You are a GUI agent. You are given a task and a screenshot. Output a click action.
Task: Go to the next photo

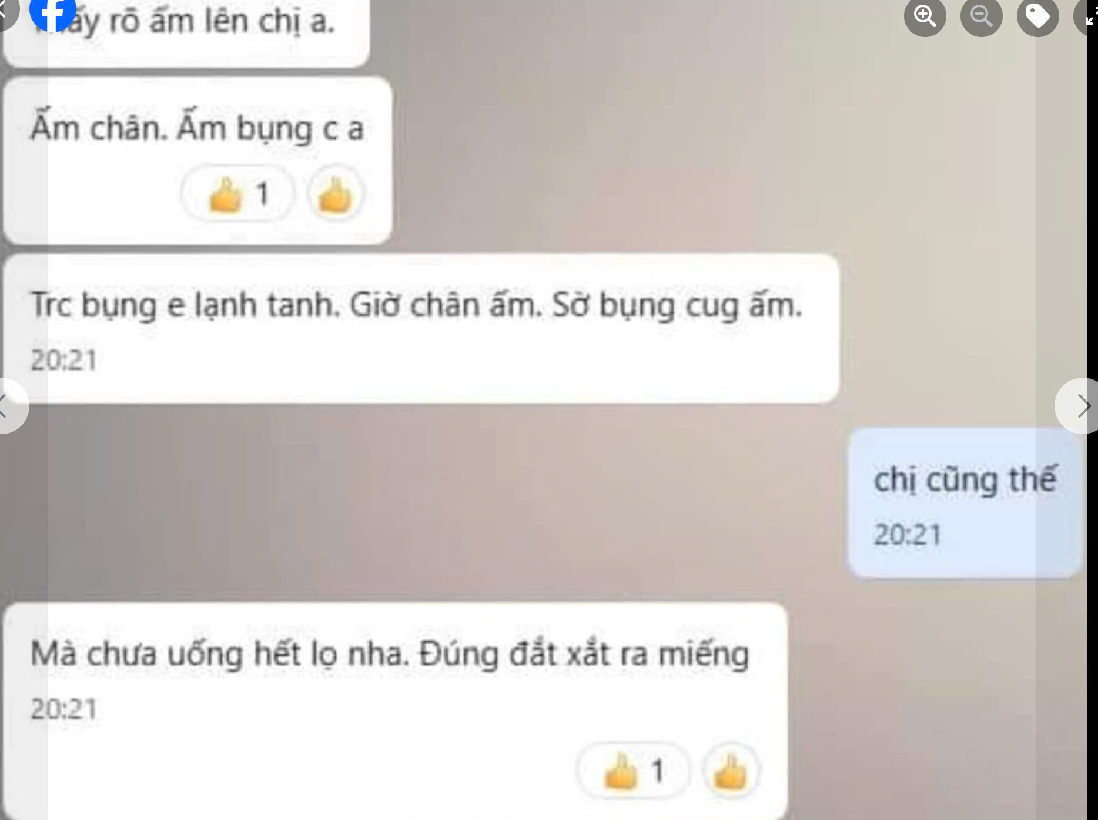pos(1079,406)
